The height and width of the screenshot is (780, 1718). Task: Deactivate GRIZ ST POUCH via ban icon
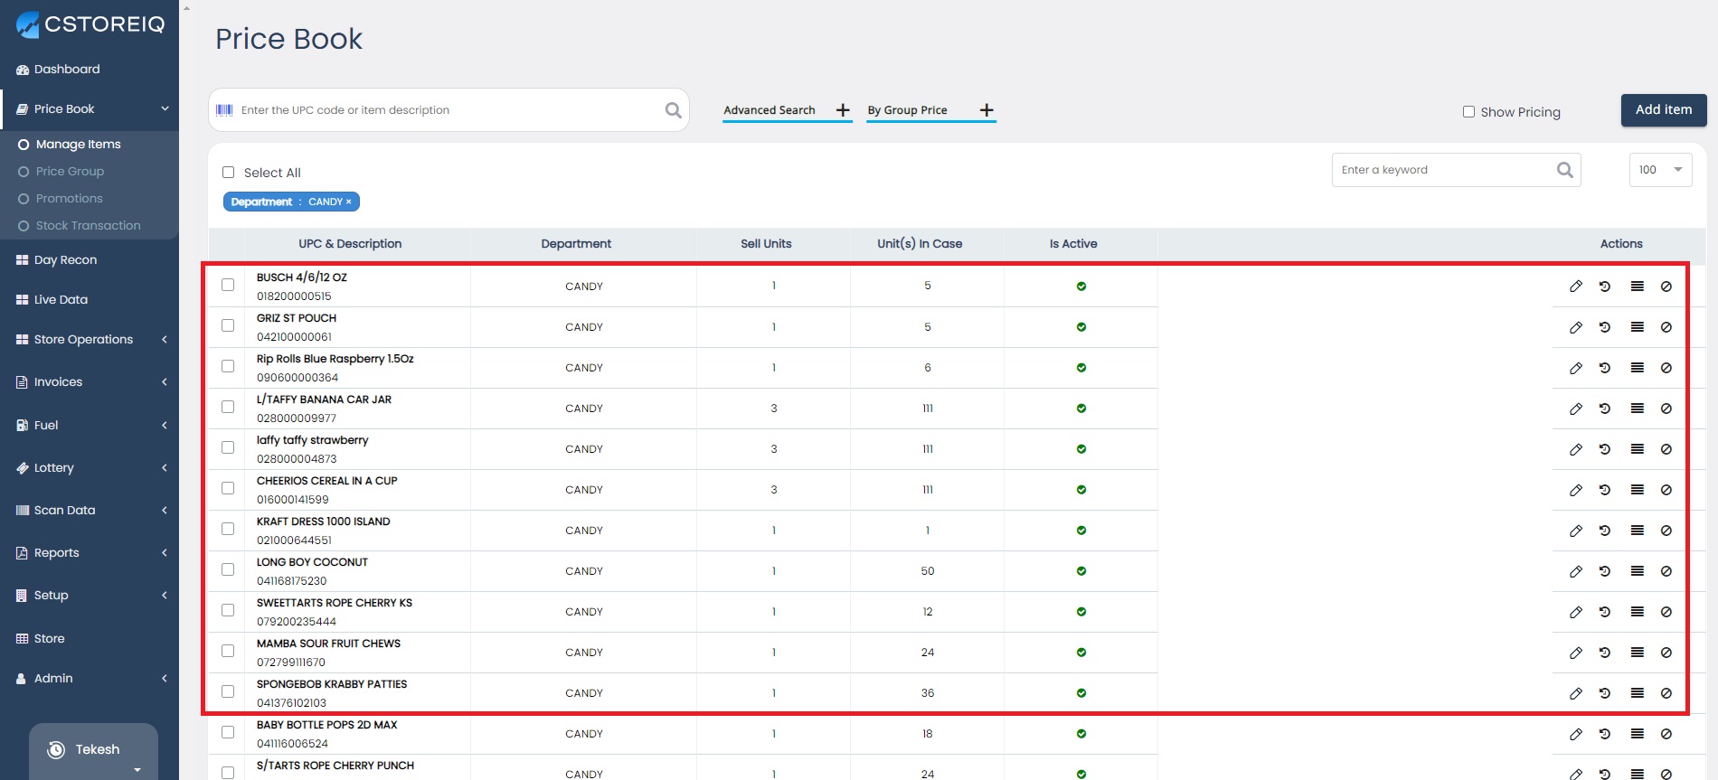(x=1666, y=327)
